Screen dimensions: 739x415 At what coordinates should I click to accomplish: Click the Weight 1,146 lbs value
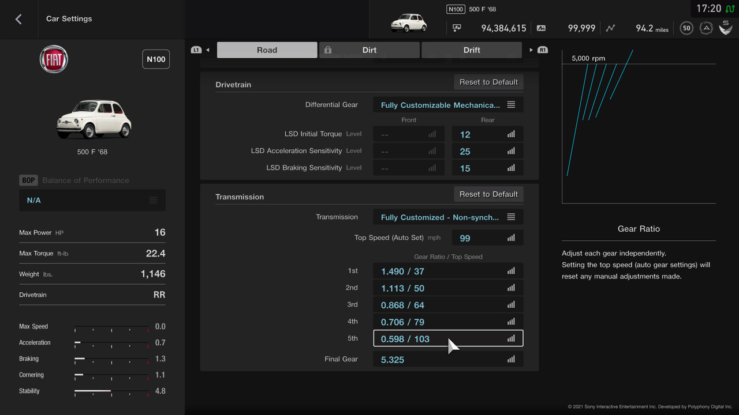coord(153,274)
